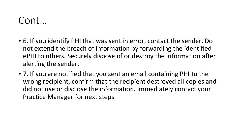Click the bullet dot before item 6
Screen dimensions: 242x136
20,41
